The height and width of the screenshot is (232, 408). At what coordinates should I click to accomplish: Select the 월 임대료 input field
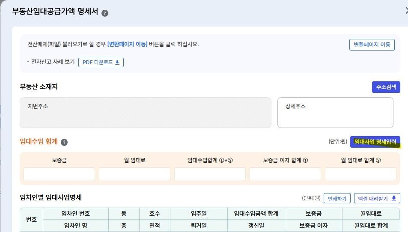click(x=134, y=174)
